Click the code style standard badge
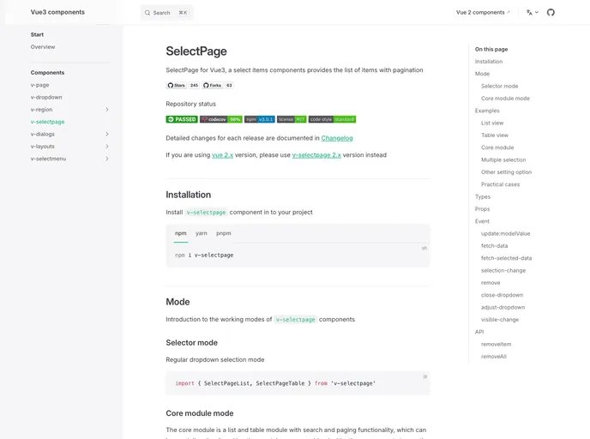Screen dimensions: 590x439 332,119
